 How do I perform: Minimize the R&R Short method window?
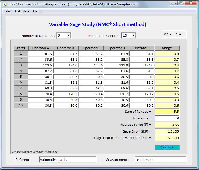[174, 3]
